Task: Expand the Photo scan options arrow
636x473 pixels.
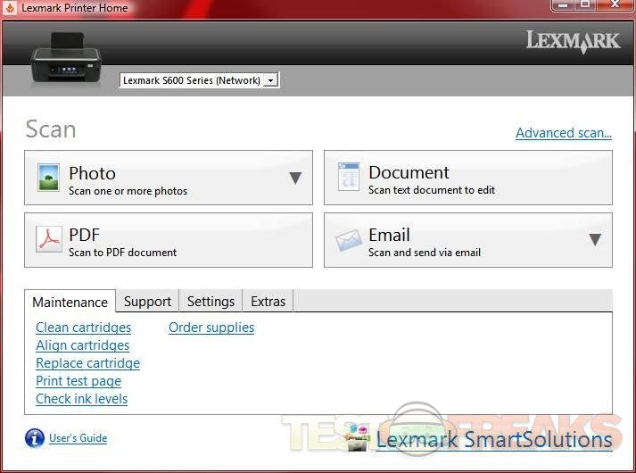Action: click(295, 178)
